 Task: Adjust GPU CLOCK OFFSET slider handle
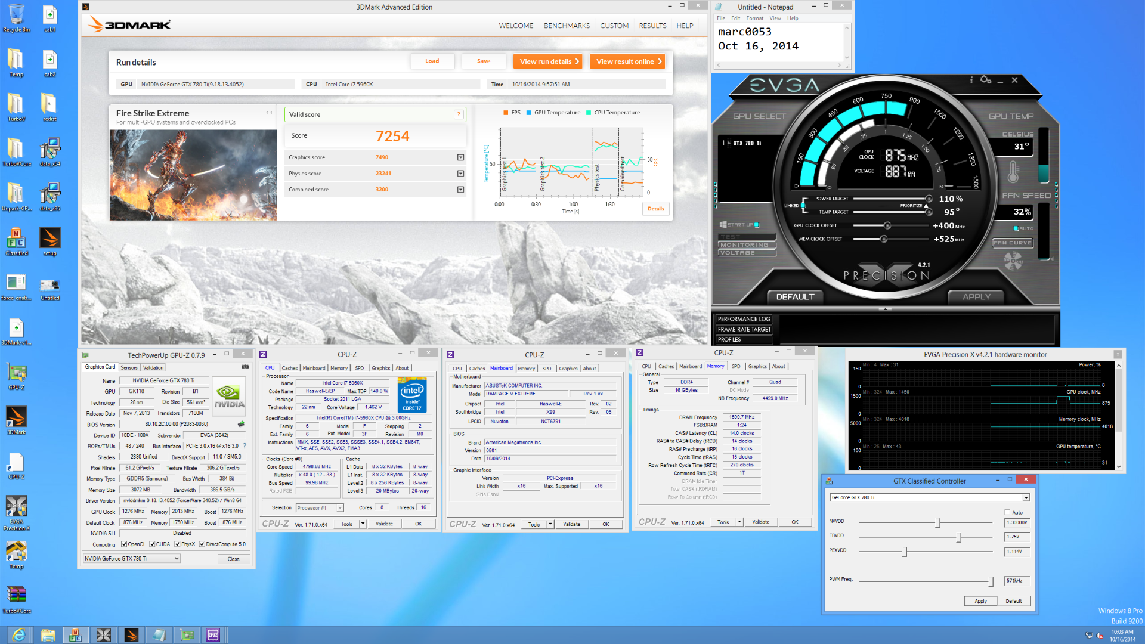[x=887, y=225]
